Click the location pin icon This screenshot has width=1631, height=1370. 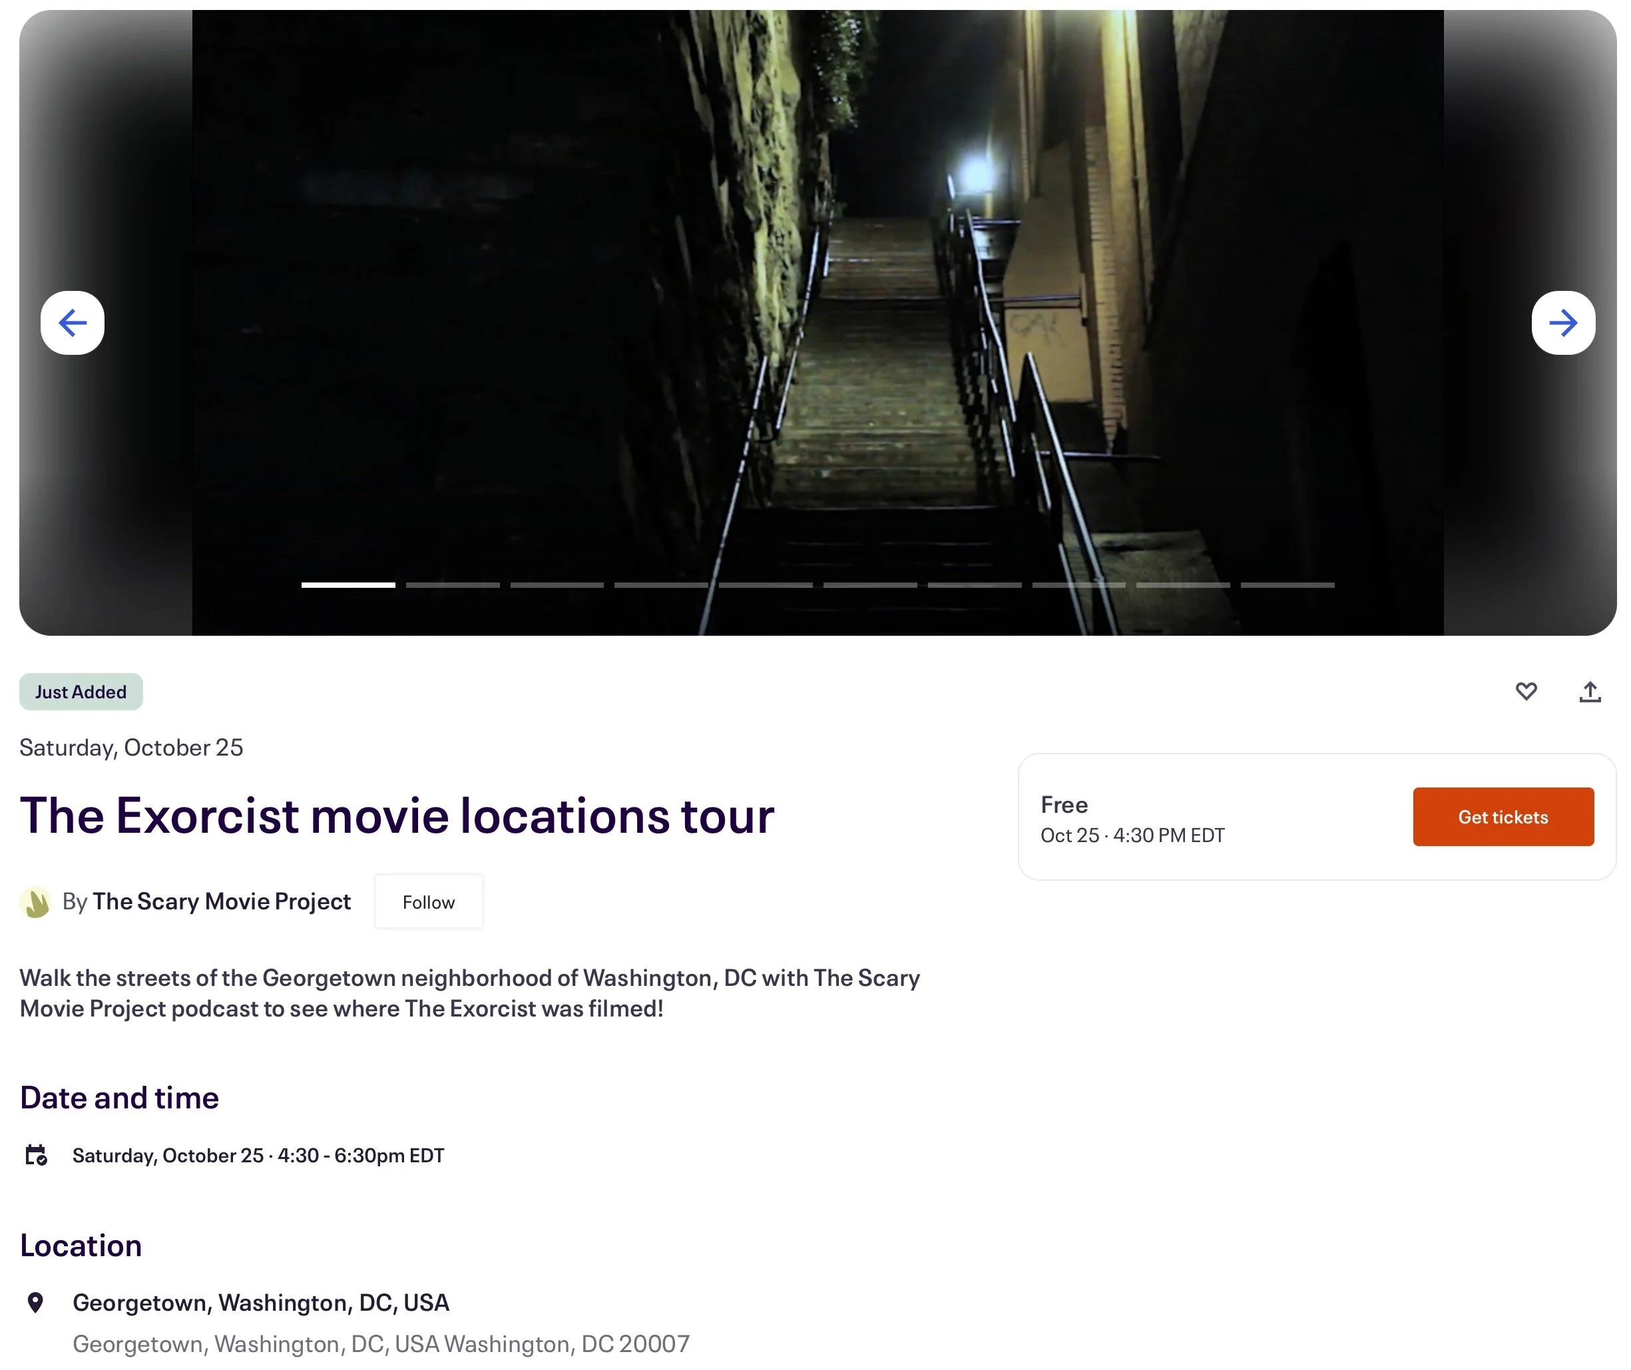(x=35, y=1302)
